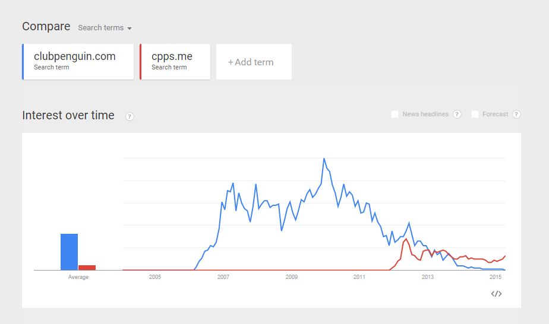Open help icon beside Interest over time
The height and width of the screenshot is (324, 549).
130,116
